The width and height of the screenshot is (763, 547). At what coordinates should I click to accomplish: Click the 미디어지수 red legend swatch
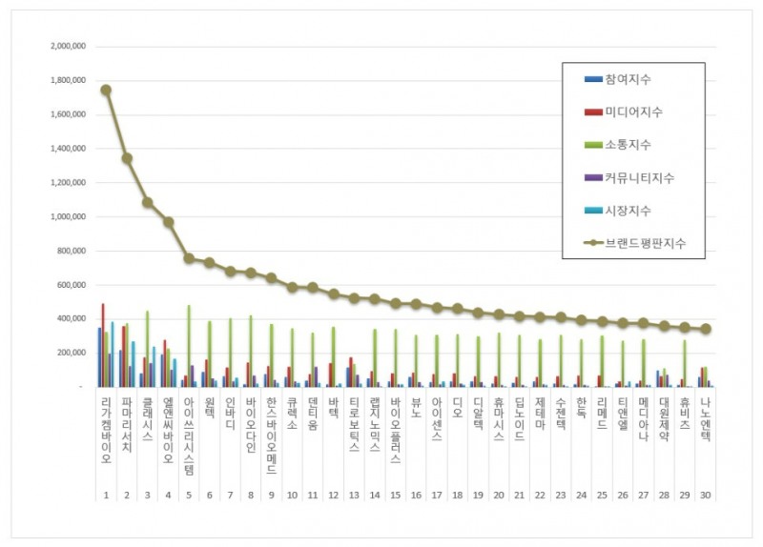coord(593,112)
